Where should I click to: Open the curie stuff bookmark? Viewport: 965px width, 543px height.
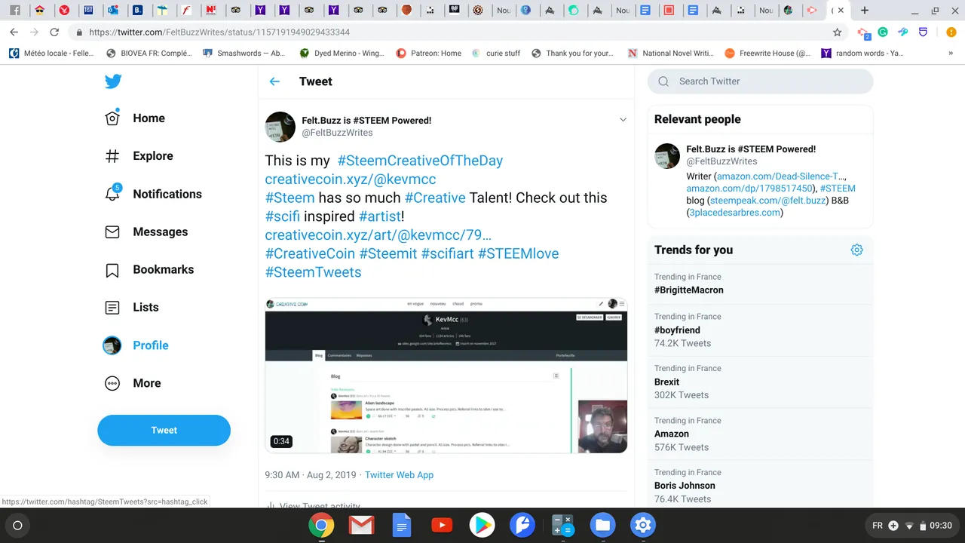click(496, 54)
